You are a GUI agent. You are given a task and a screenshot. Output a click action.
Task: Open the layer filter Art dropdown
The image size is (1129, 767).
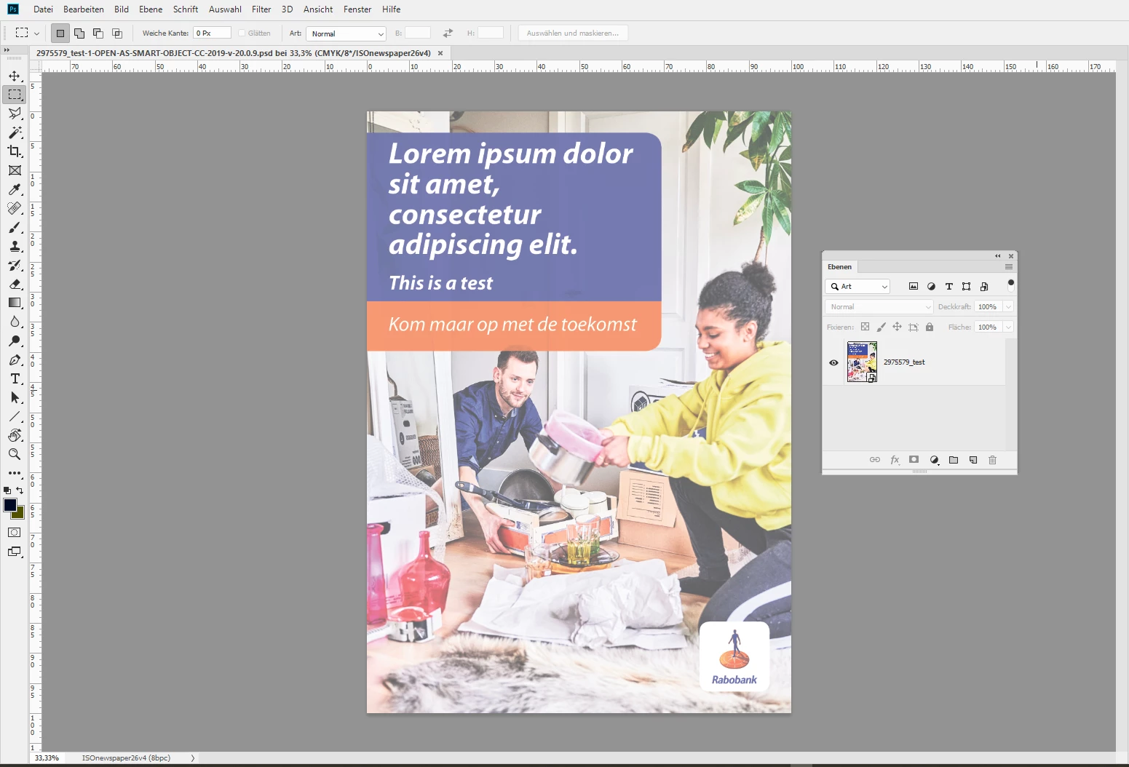pyautogui.click(x=857, y=287)
